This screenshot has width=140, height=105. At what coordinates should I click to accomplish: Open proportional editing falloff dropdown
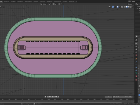[62, 4]
